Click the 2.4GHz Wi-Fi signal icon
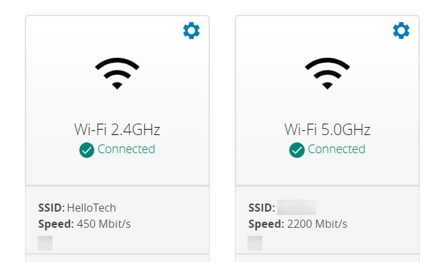Image resolution: width=444 pixels, height=262 pixels. point(117,73)
